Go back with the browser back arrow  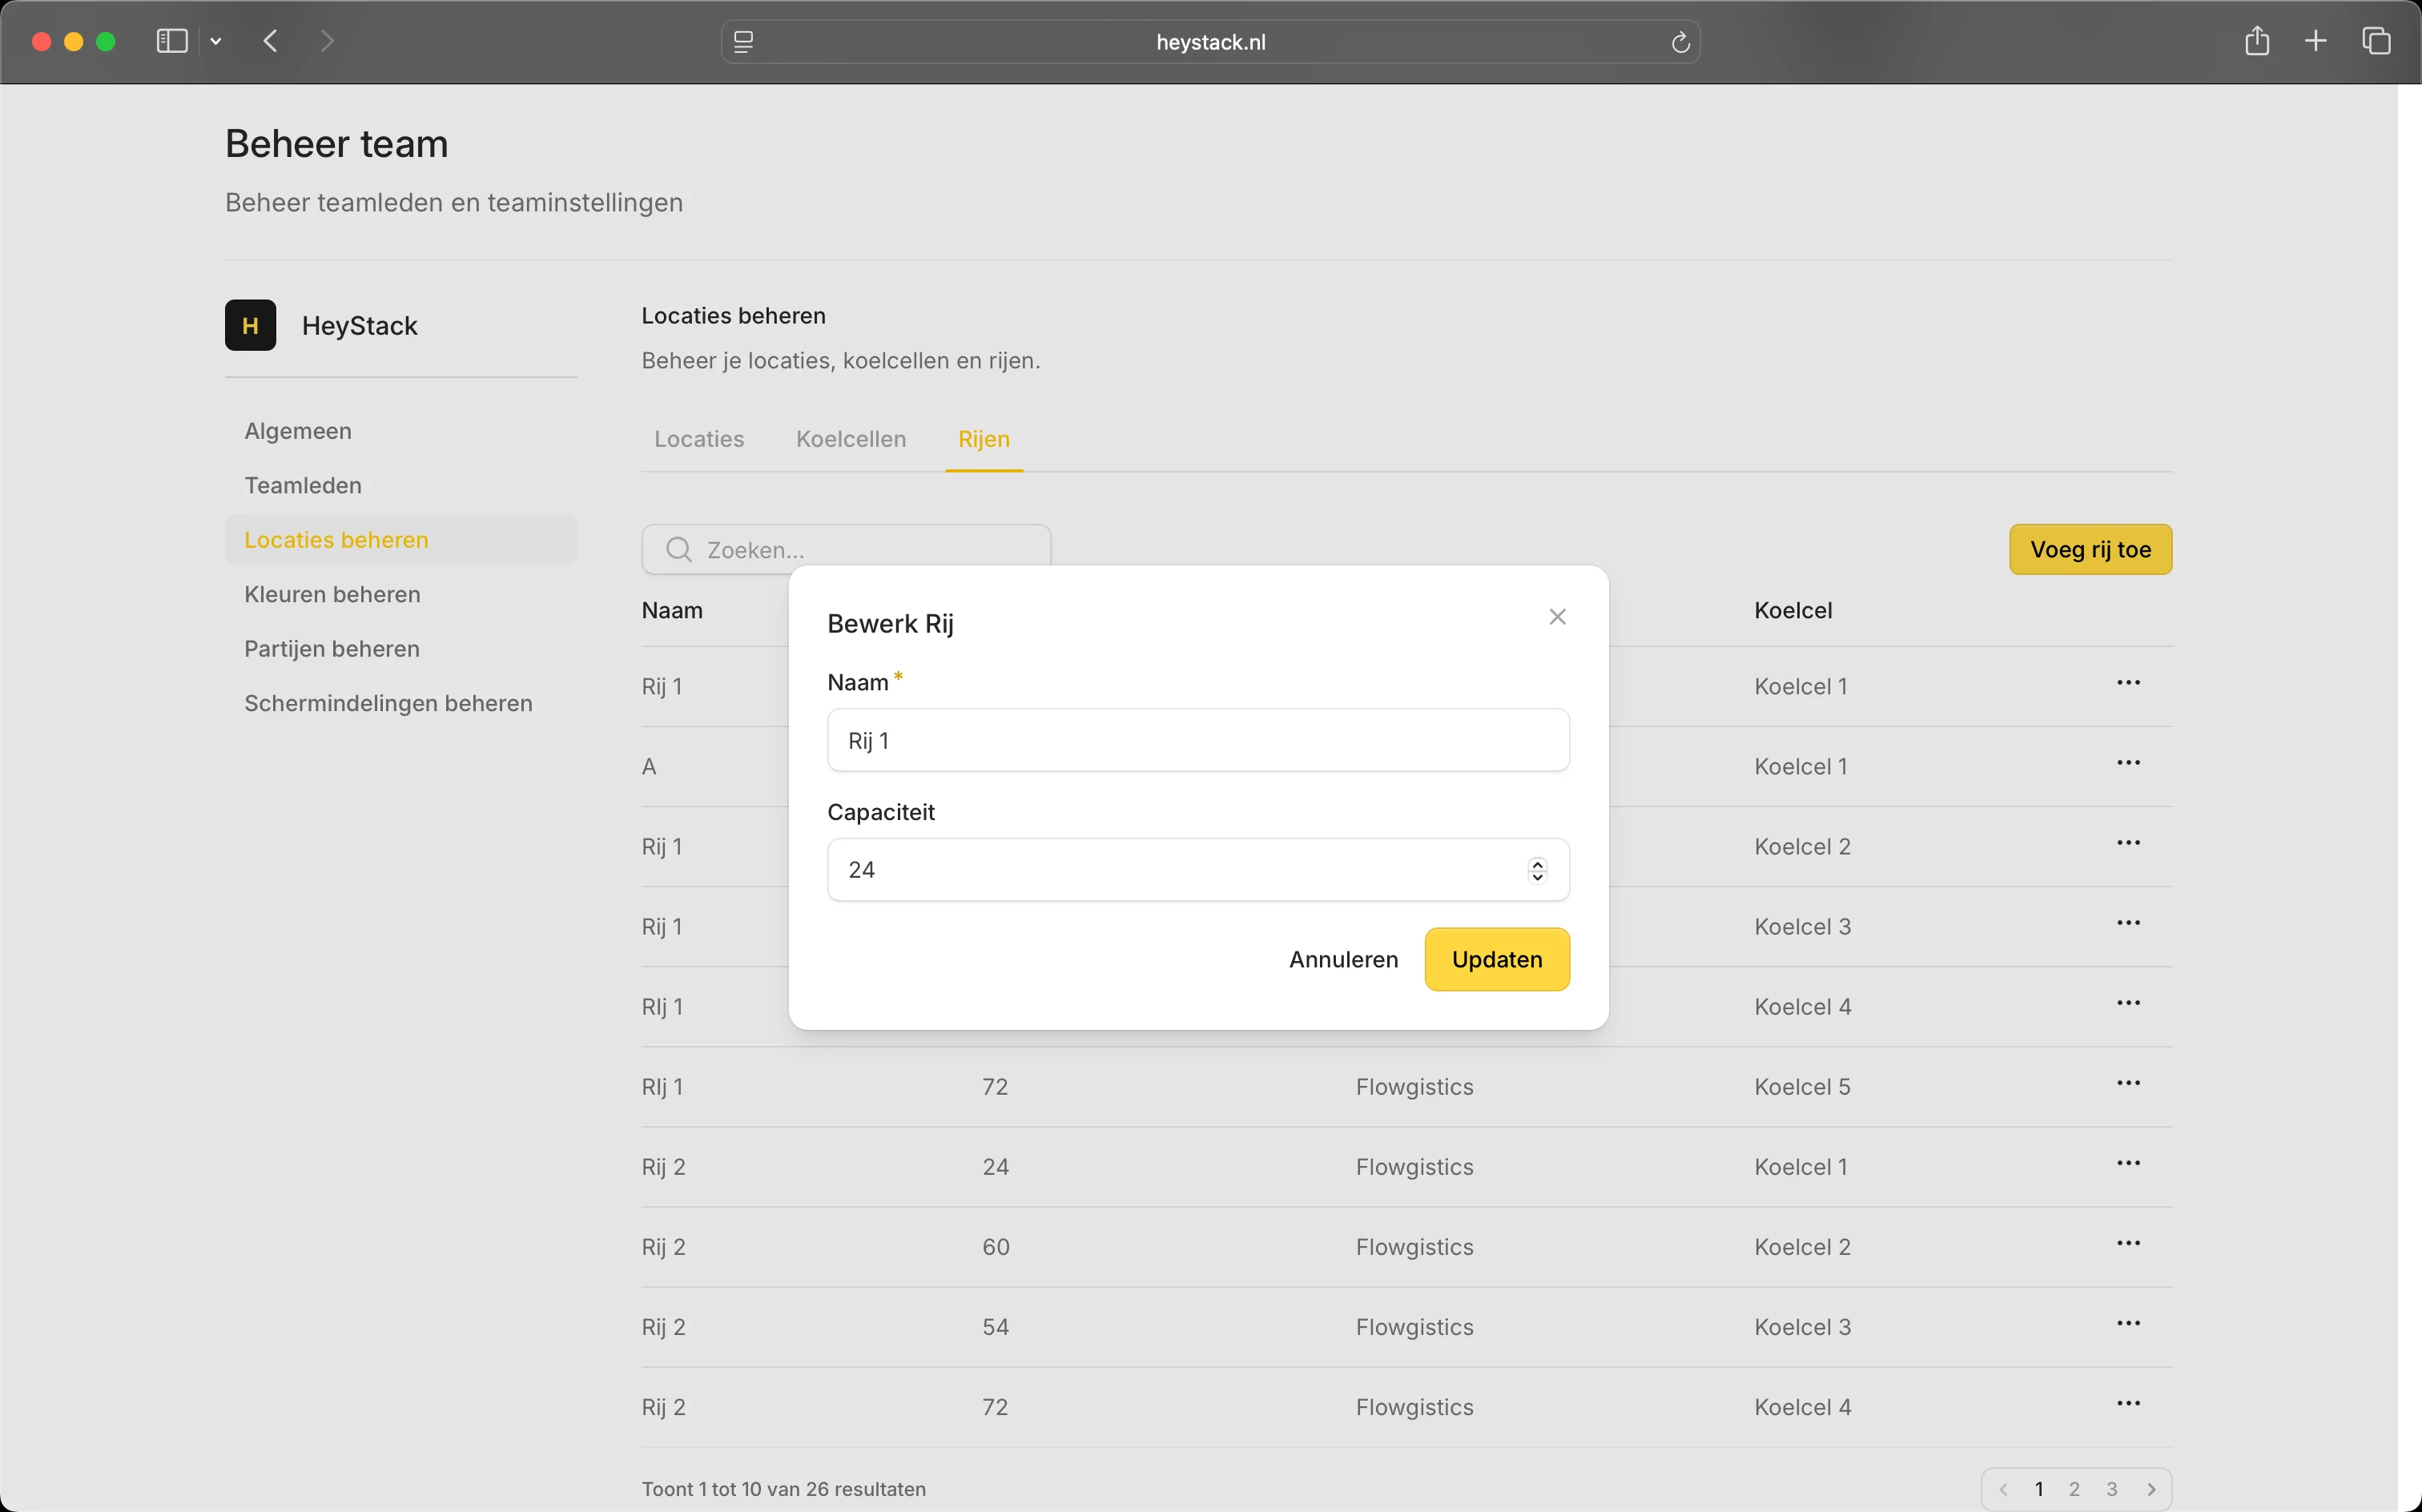tap(270, 41)
